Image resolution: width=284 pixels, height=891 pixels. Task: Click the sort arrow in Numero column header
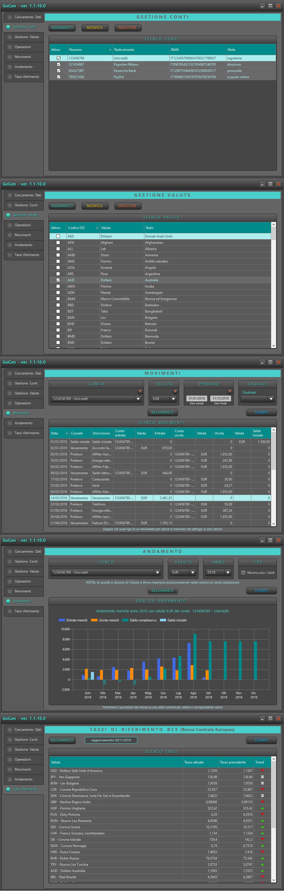click(110, 50)
